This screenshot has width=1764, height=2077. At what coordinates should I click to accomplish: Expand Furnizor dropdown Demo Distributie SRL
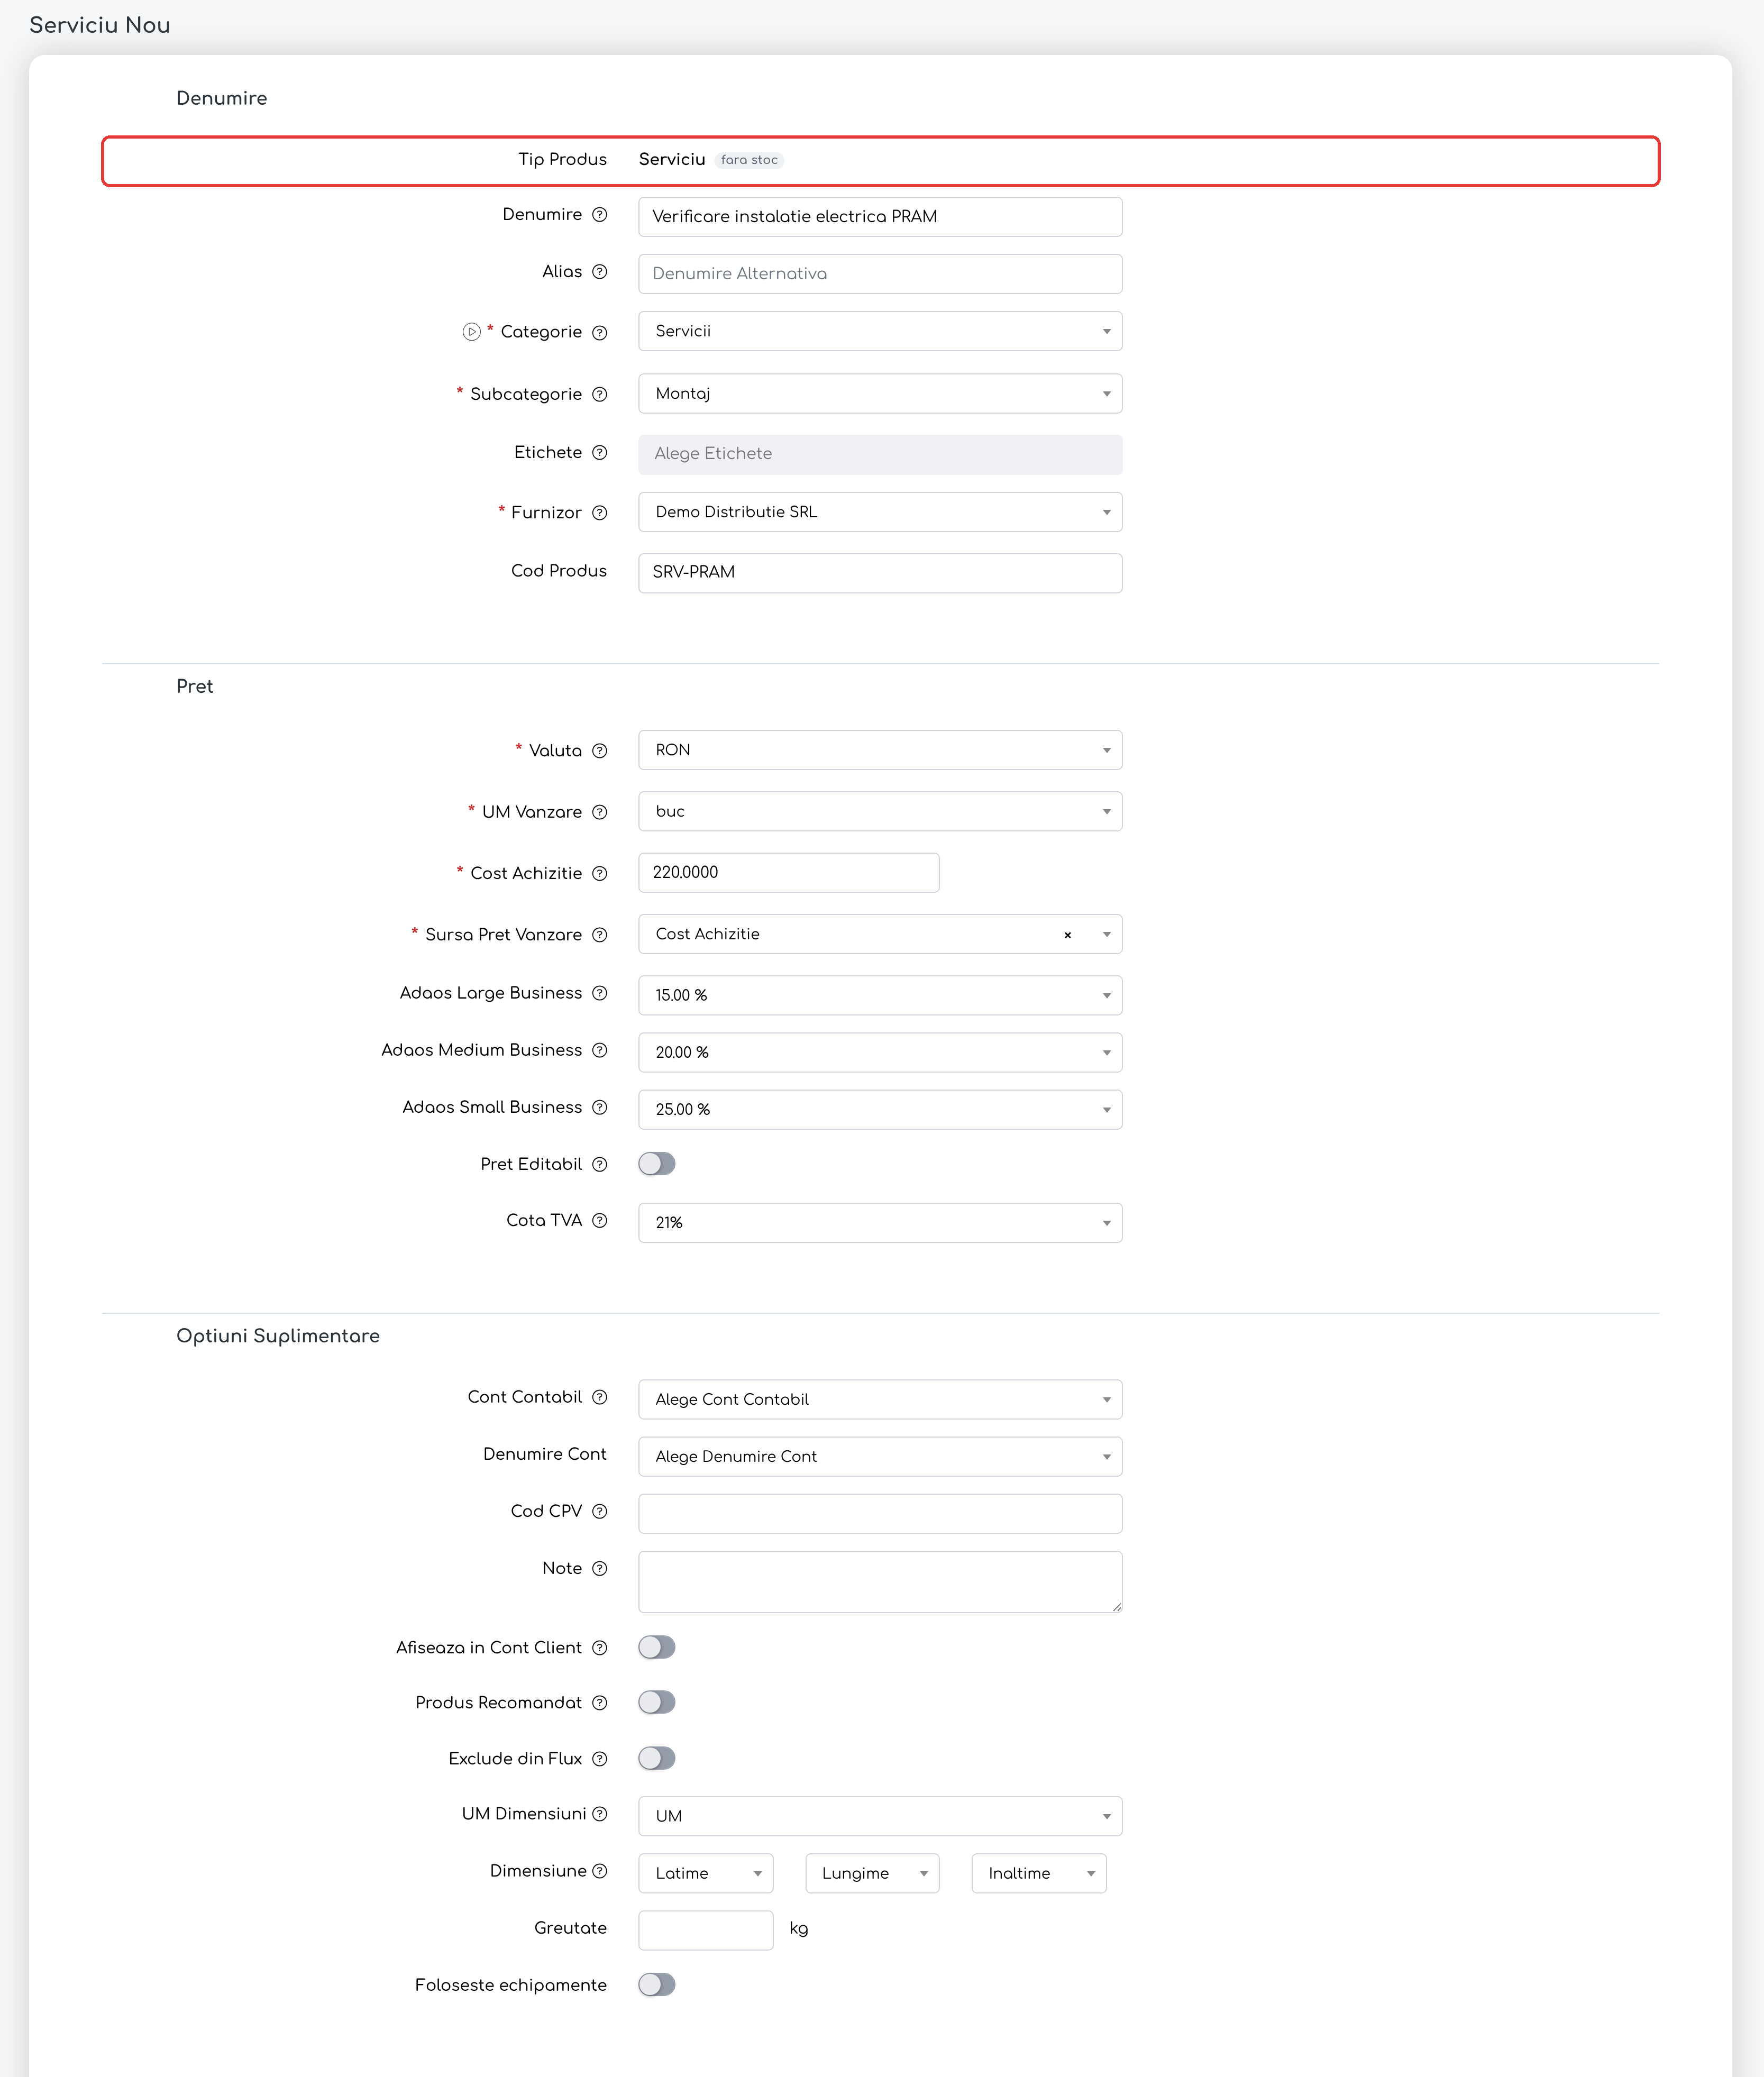pos(880,511)
